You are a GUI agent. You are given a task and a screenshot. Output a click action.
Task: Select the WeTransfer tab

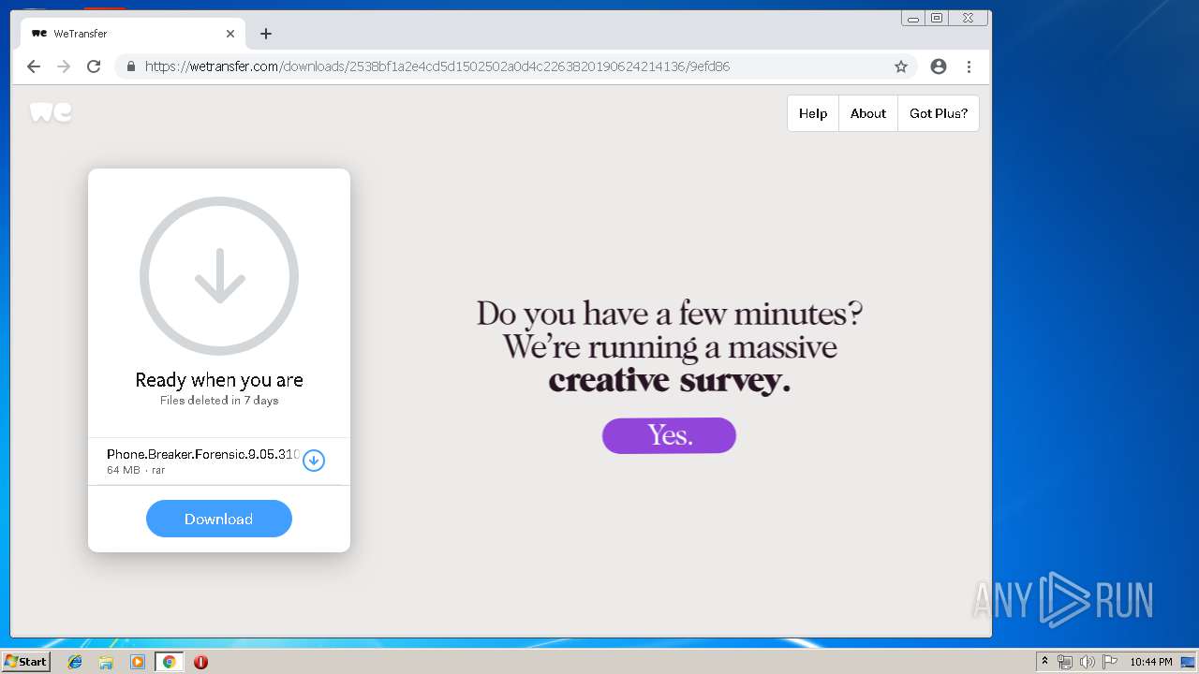(x=131, y=34)
